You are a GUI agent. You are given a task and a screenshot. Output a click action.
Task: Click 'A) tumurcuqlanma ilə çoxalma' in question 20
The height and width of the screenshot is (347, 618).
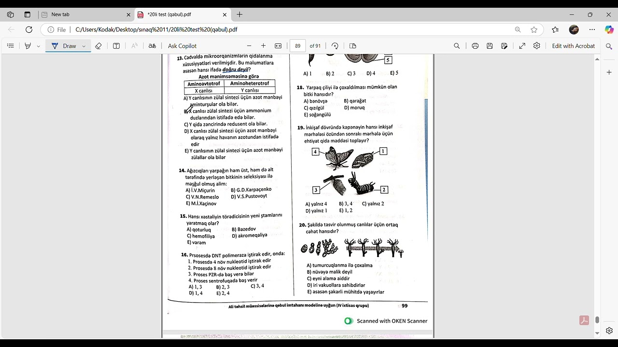[339, 266]
